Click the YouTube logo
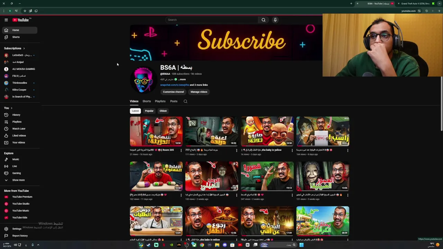 (x=21, y=20)
